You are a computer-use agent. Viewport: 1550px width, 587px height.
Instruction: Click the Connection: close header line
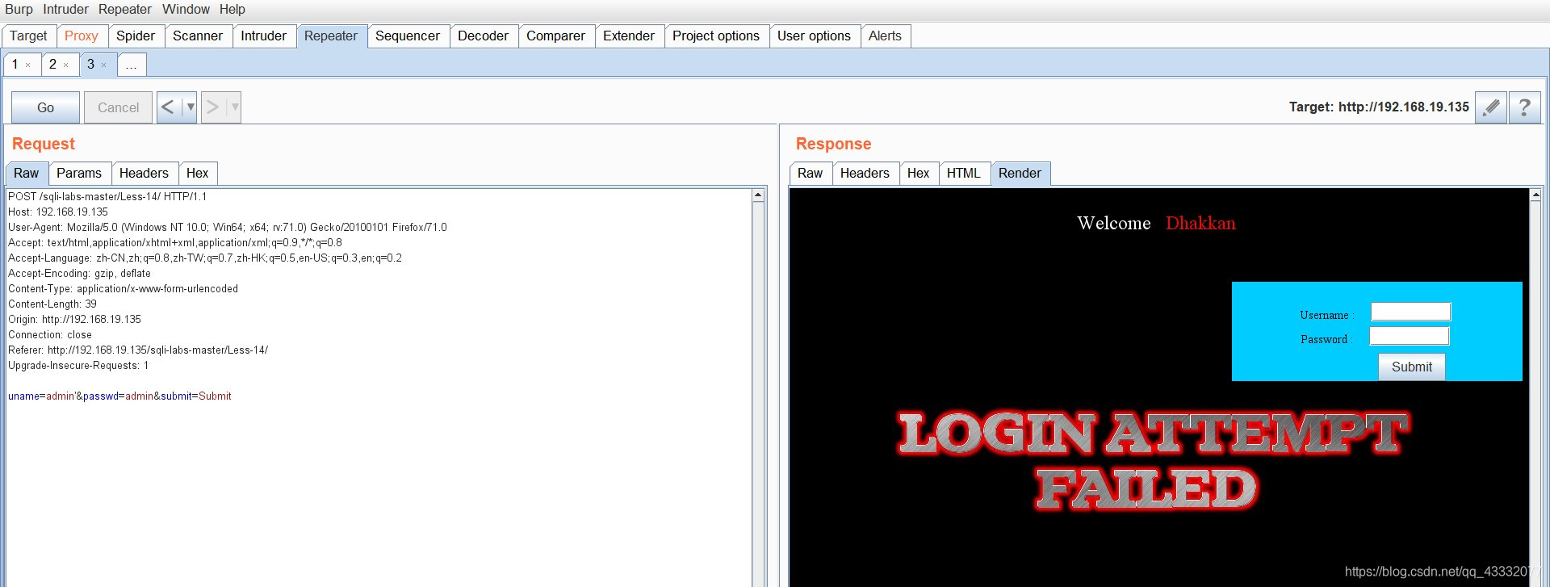(x=50, y=334)
